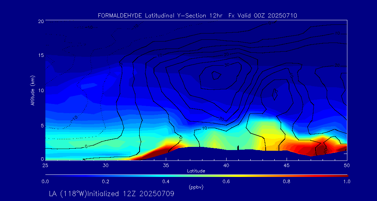
Task: Click altitude tick label 10 on the y-axis
Action: tap(40, 90)
